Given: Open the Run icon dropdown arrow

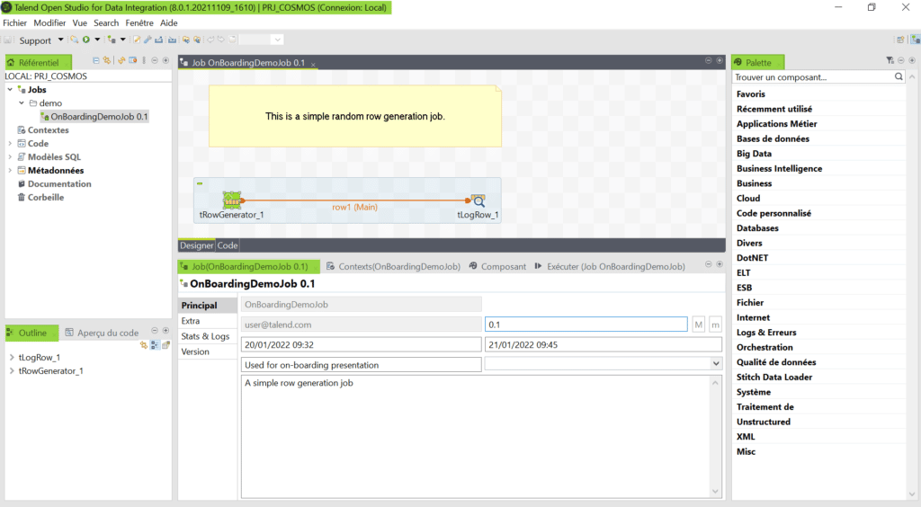Looking at the screenshot, I should (x=97, y=40).
